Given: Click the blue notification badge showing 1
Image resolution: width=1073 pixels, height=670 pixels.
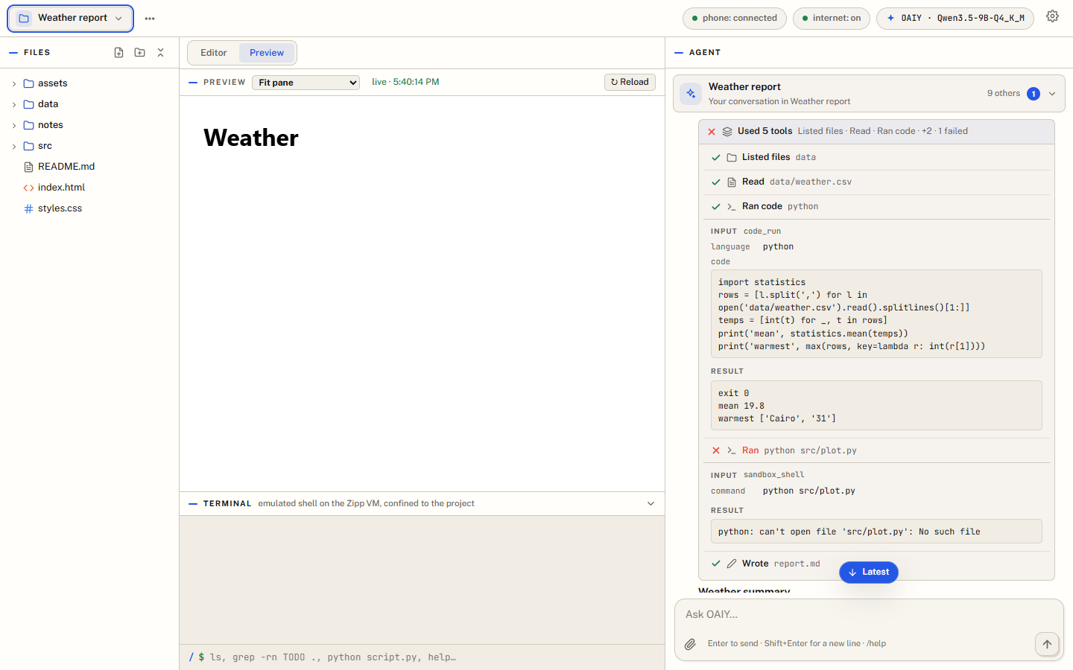Looking at the screenshot, I should point(1034,94).
